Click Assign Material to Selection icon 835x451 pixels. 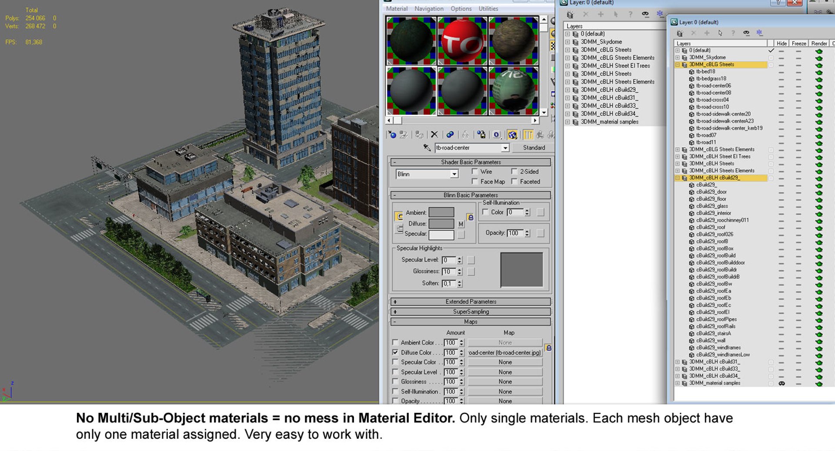(419, 135)
